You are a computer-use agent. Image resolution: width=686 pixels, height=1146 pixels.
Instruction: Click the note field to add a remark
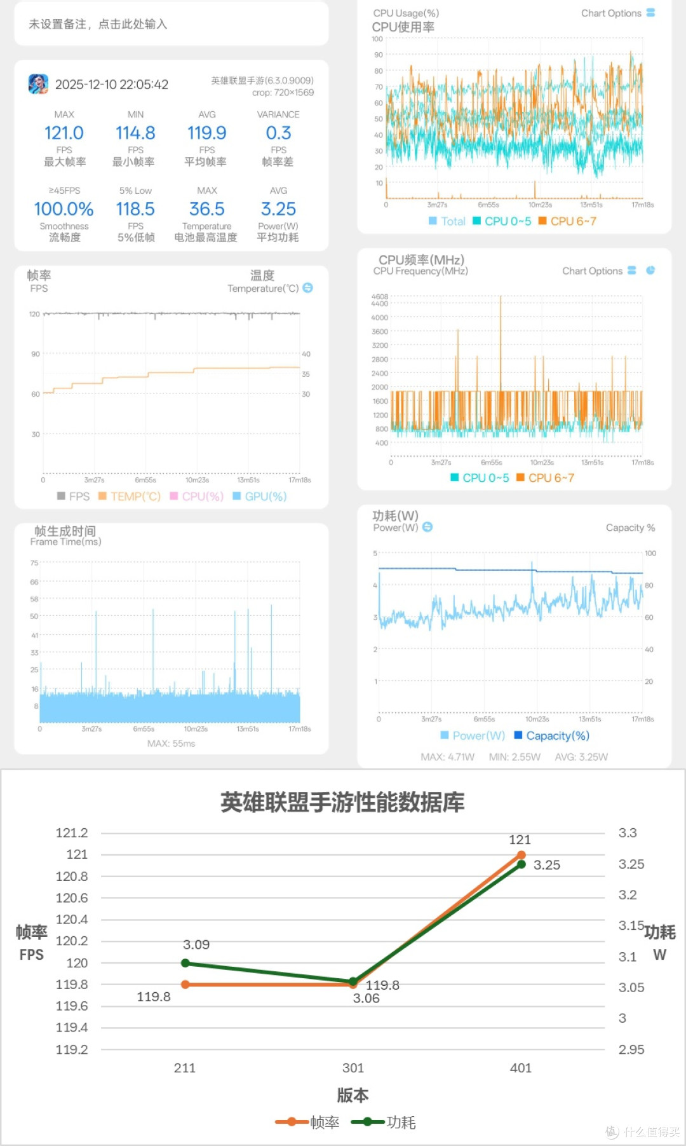[171, 24]
